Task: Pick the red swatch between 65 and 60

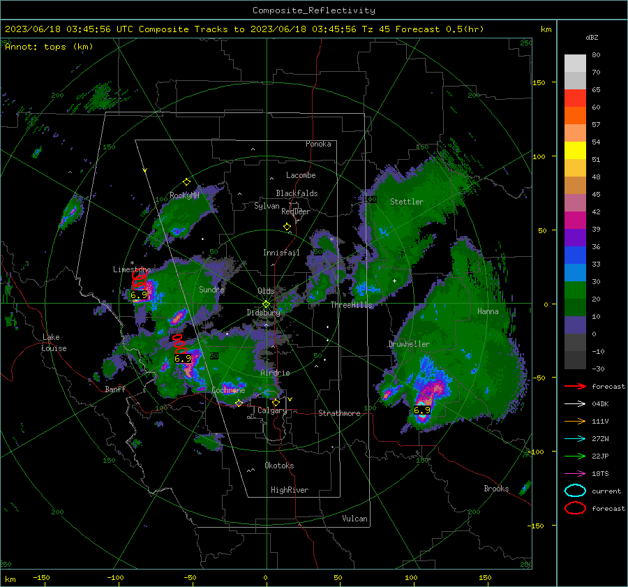Action: tap(575, 98)
